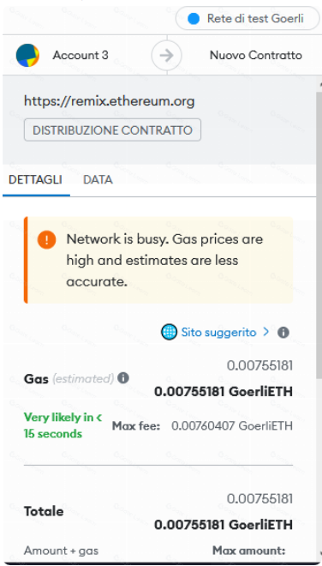
Task: Switch to the DATA tab
Action: 98,180
